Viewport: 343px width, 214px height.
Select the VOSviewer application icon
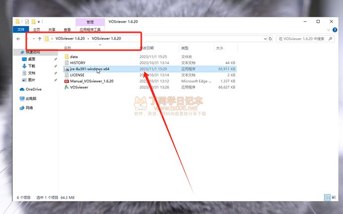pyautogui.click(x=67, y=87)
